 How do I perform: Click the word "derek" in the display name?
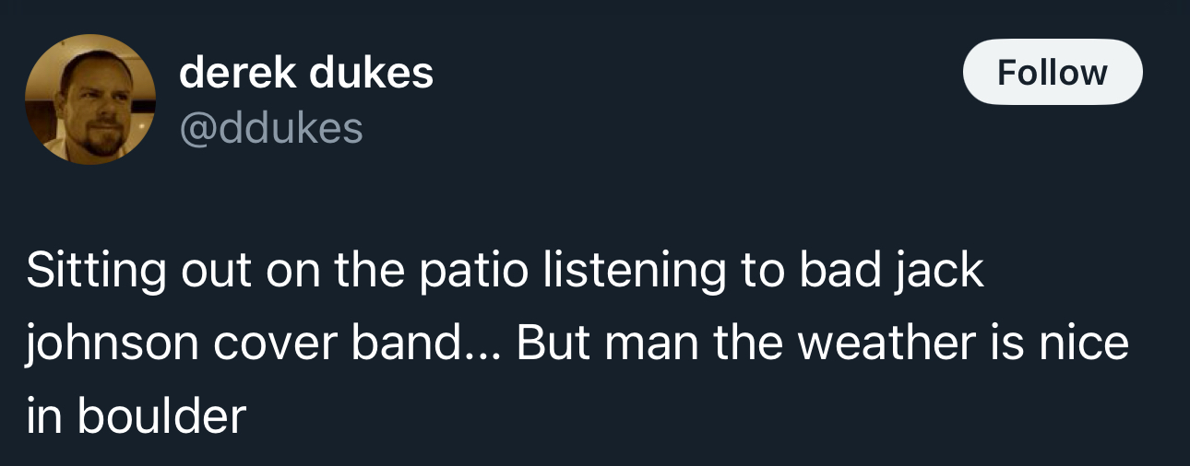tap(238, 73)
